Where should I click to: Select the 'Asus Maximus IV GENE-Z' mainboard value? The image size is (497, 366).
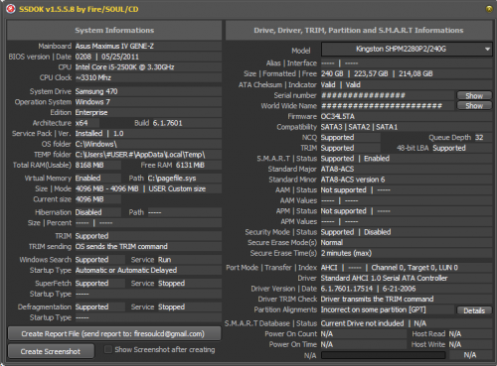(114, 46)
